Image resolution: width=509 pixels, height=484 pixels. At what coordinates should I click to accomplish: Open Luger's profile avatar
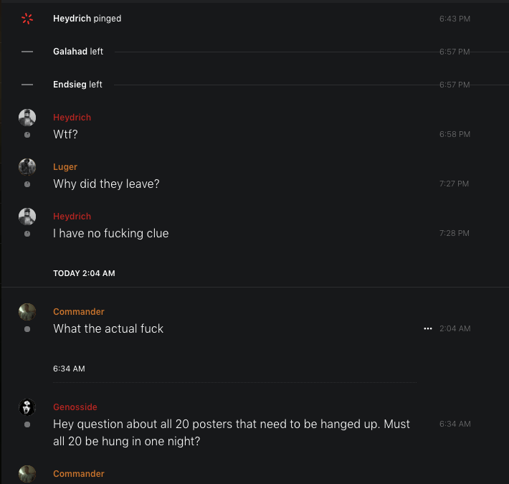27,167
